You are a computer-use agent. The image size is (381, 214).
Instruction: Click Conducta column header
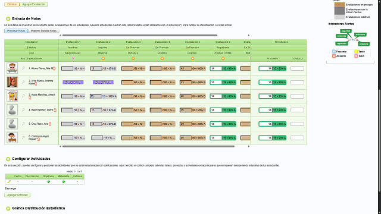click(297, 58)
